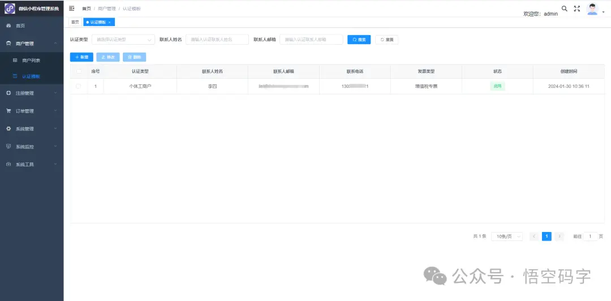The width and height of the screenshot is (611, 301).
Task: Click the blue 搜索 button
Action: tap(359, 40)
